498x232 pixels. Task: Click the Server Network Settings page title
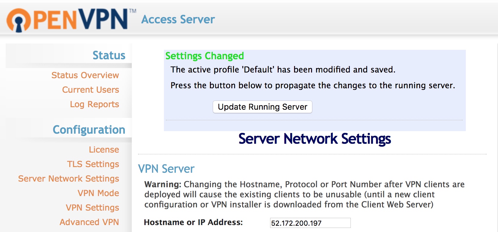(x=315, y=139)
